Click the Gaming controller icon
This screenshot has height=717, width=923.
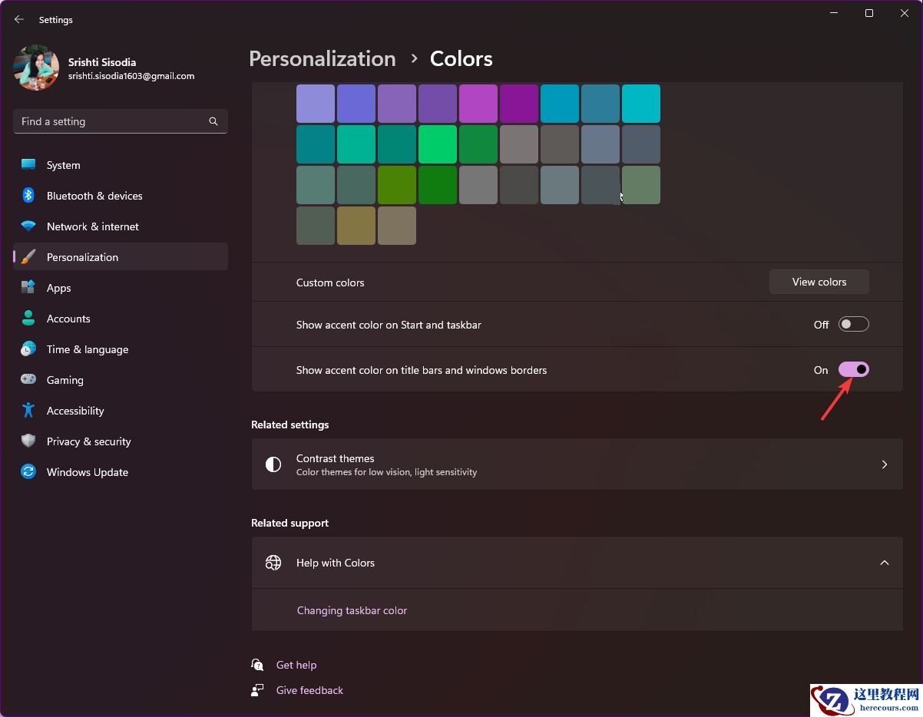(28, 380)
